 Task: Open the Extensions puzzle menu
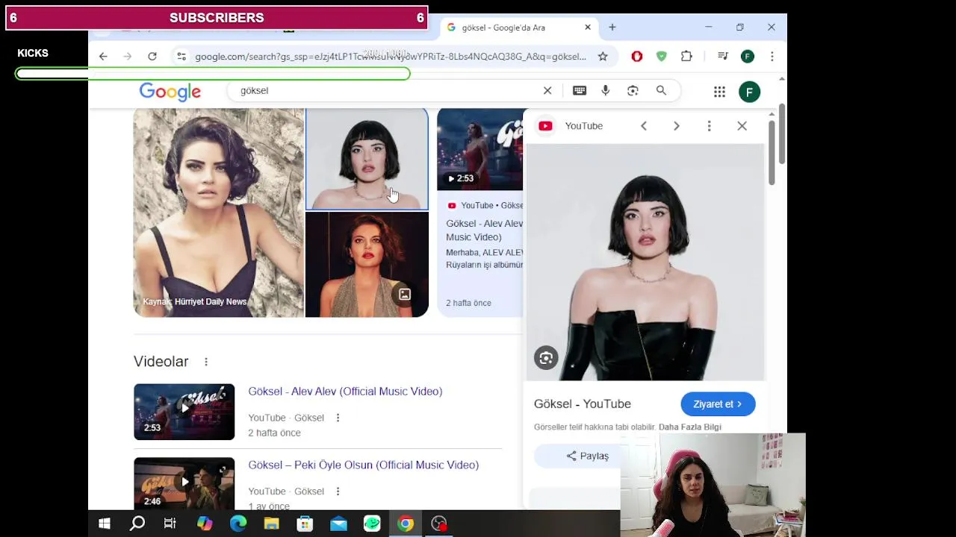[686, 57]
